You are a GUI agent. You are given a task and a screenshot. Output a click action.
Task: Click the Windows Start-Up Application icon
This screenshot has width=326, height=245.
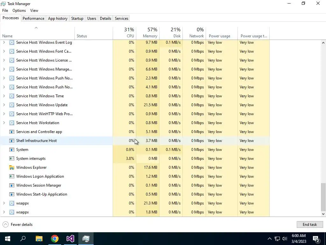point(12,194)
